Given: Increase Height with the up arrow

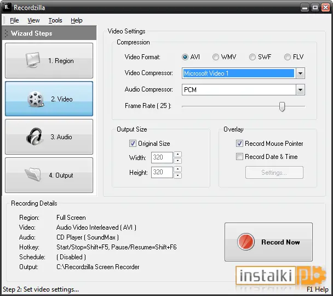Looking at the screenshot, I should click(178, 169).
